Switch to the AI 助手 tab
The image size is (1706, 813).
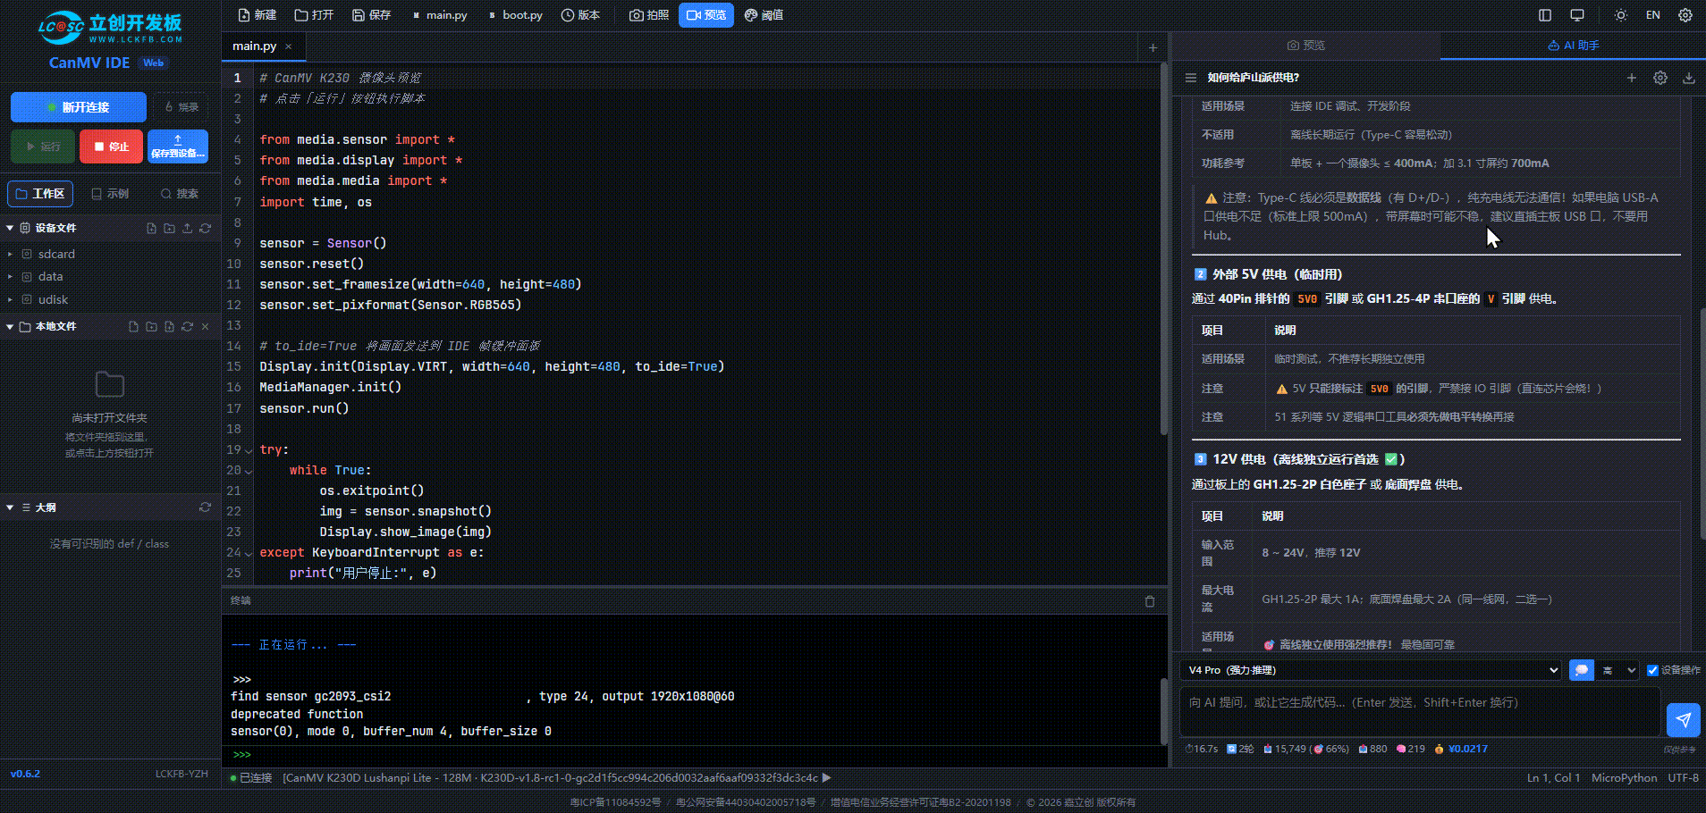pos(1574,46)
